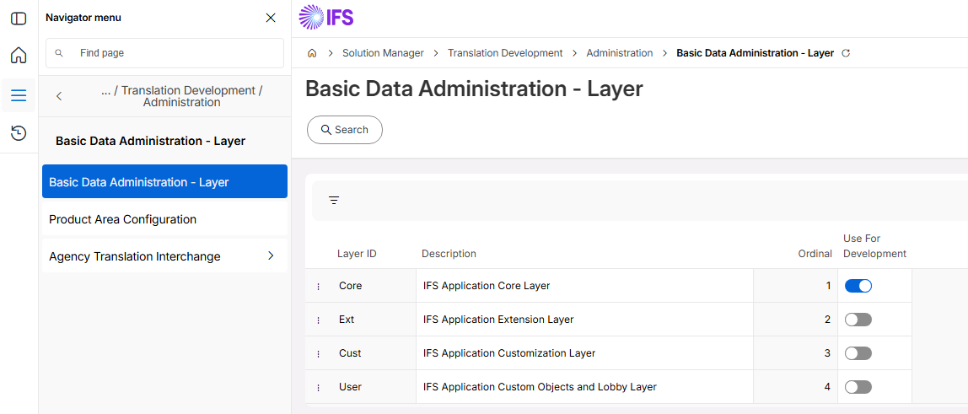The image size is (968, 414).
Task: Click ordinal value 3 for Cust
Action: 828,353
